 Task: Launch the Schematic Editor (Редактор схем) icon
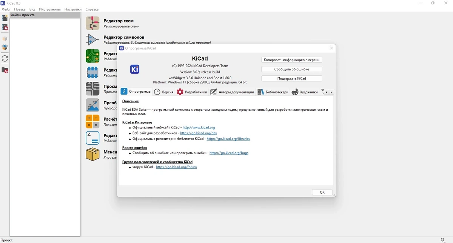point(92,23)
